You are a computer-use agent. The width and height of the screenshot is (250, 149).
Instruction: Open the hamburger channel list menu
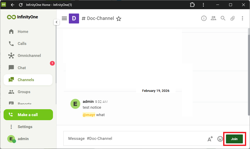64,18
